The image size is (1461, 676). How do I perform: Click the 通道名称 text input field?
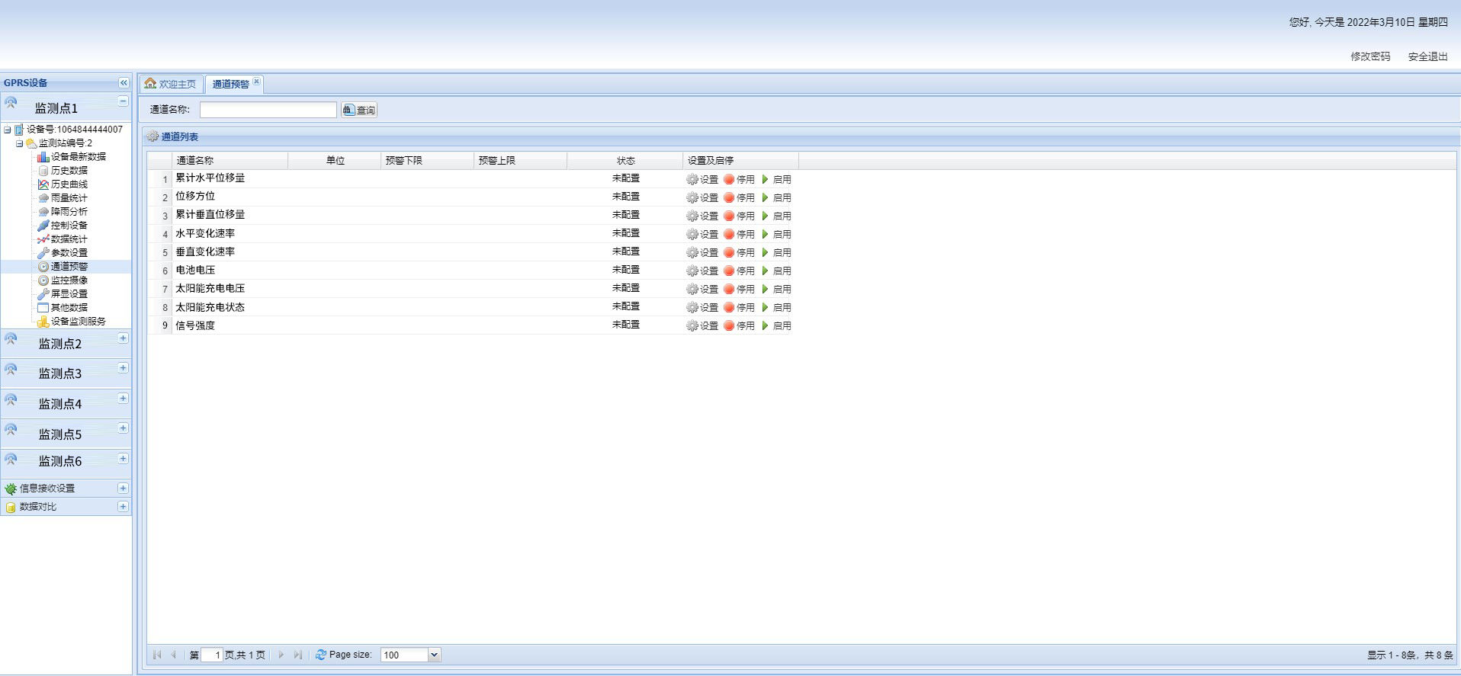tap(268, 111)
